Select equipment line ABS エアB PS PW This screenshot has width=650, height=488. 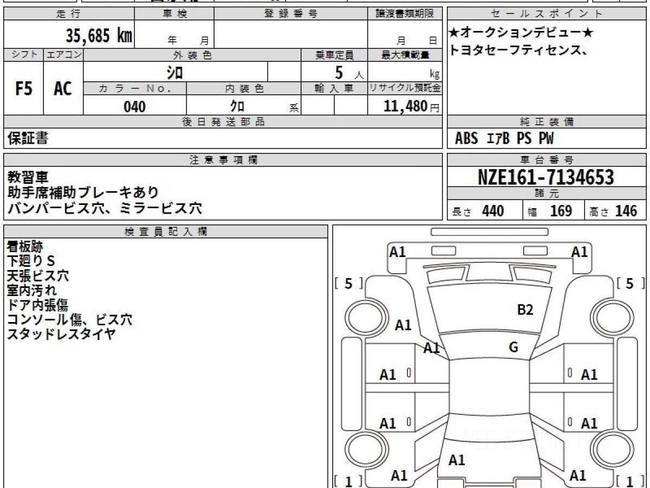click(504, 139)
